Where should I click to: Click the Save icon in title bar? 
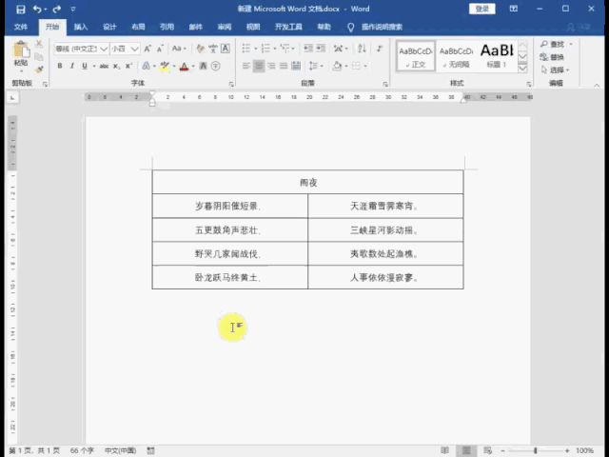click(21, 9)
